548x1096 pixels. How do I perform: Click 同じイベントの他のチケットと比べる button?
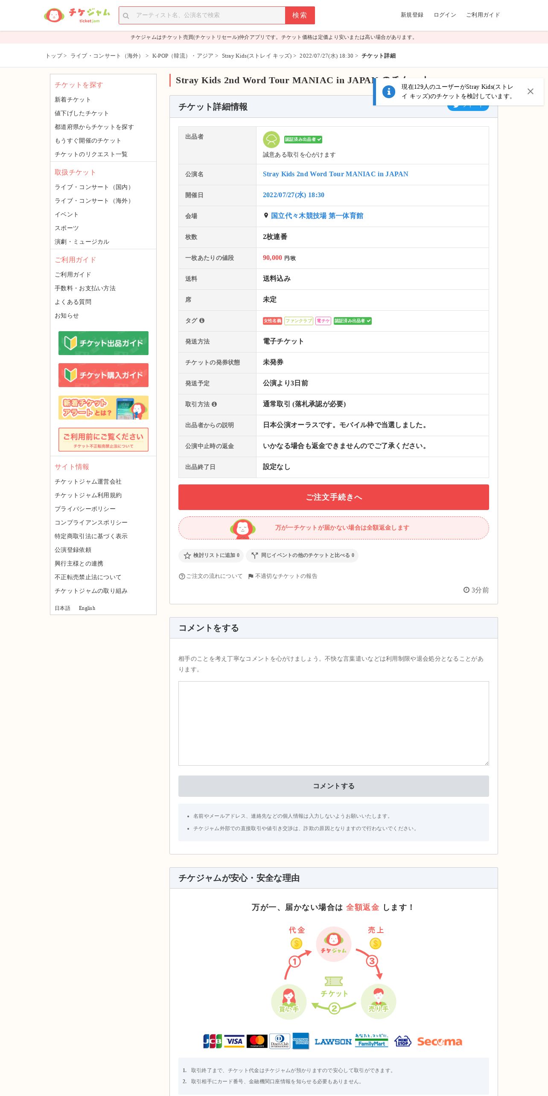tap(302, 555)
